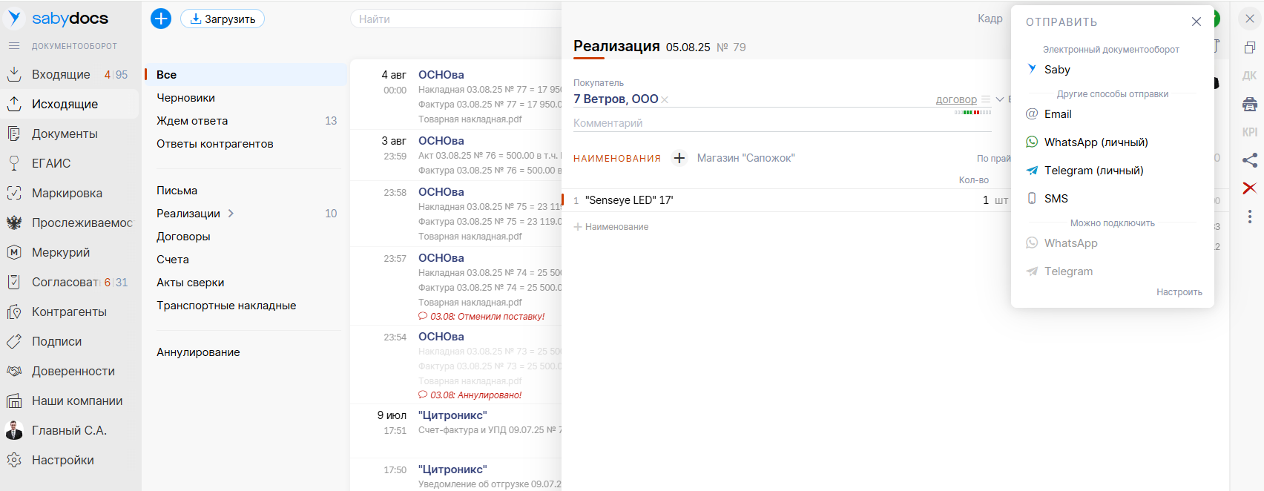
Task: Expand the dropdown arrow next to договор
Action: [x=999, y=99]
